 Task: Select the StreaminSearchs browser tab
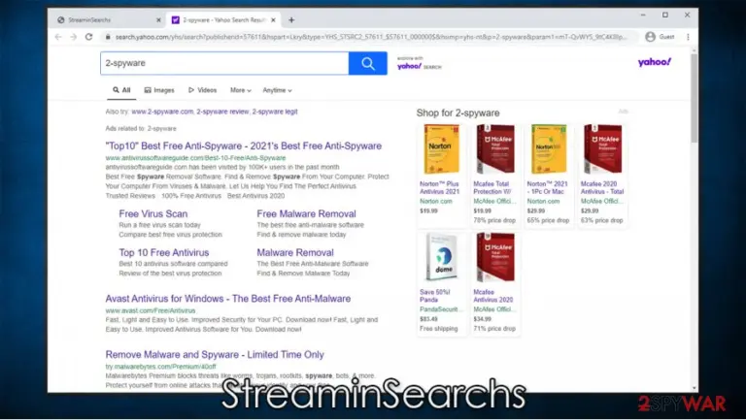(107, 20)
